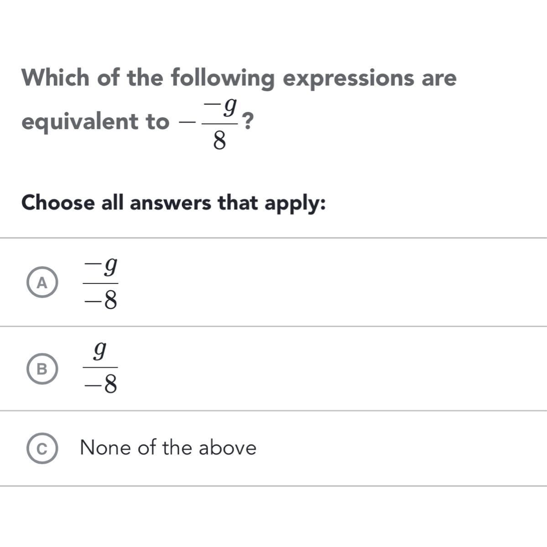Select answer choice C circle
The height and width of the screenshot is (547, 547).
click(42, 449)
